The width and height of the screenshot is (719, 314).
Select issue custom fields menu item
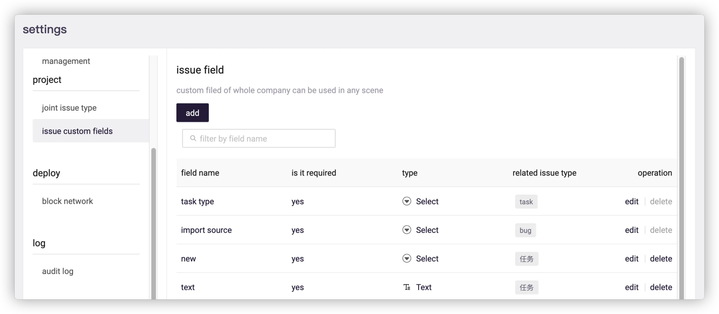tap(77, 131)
